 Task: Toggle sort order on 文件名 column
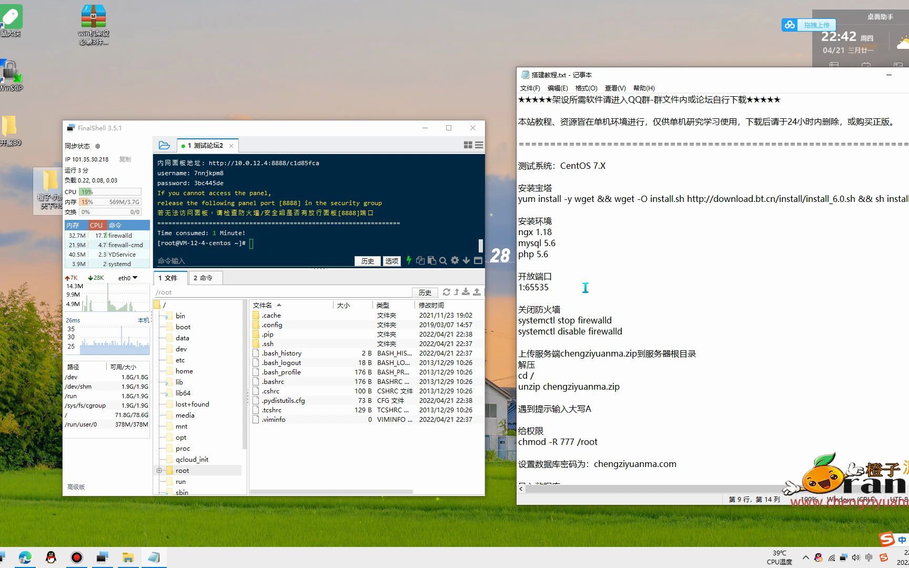[267, 305]
